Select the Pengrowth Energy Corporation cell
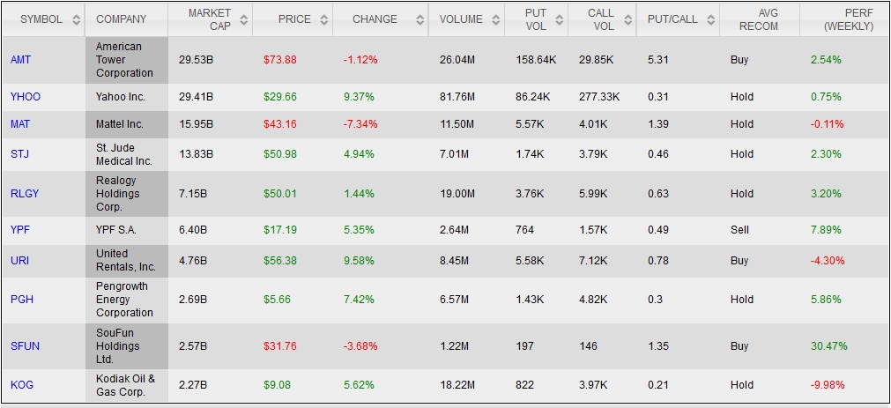This screenshot has height=408, width=891. [127, 300]
